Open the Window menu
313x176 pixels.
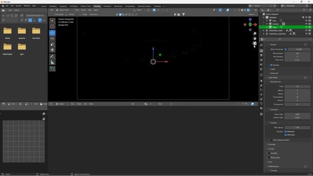[27, 6]
